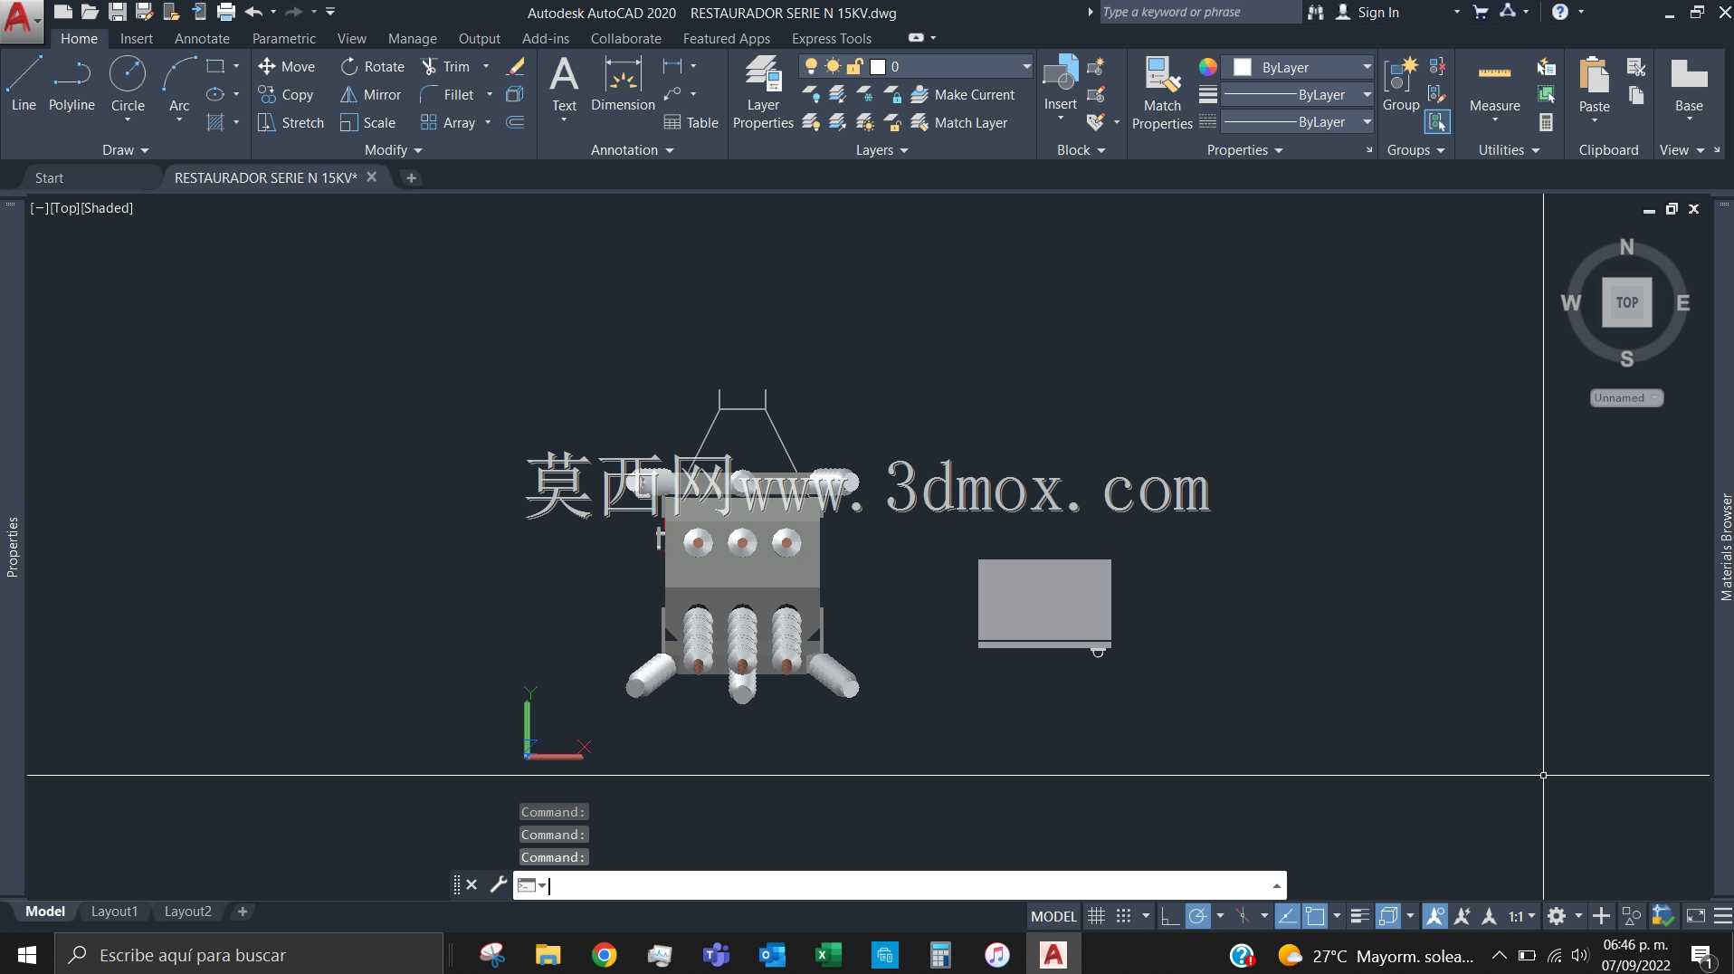
Task: Click the Array tool
Action: (x=448, y=122)
